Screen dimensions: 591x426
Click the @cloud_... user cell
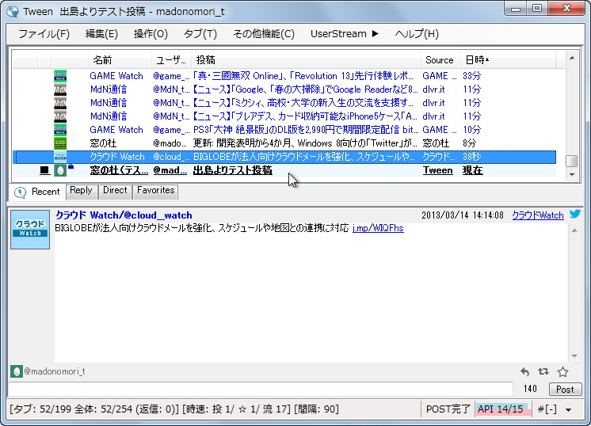pos(171,157)
